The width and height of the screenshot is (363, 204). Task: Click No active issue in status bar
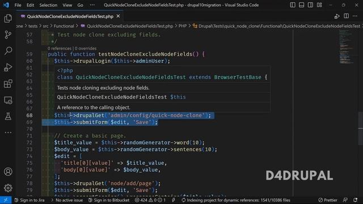point(67,200)
